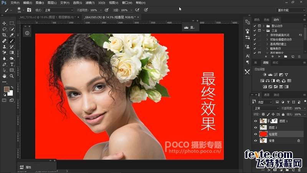Select the Move tool
Viewport: 307px width, 173px height.
click(4, 23)
